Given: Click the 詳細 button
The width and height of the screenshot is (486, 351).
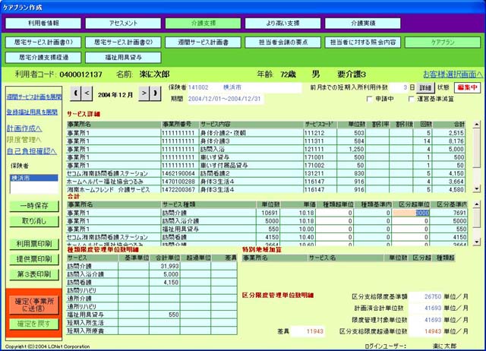Looking at the screenshot, I should point(425,88).
